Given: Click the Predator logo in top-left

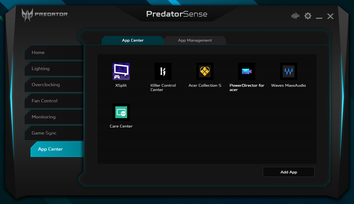Looking at the screenshot, I should (45, 14).
